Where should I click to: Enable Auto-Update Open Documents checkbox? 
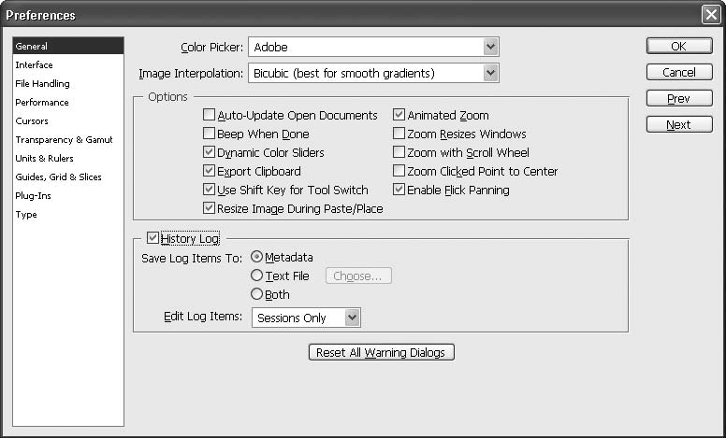tap(210, 116)
